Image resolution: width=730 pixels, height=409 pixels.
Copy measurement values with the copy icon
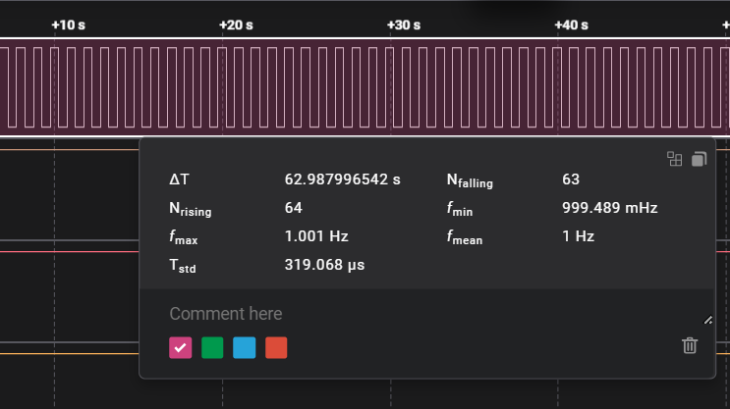click(699, 159)
